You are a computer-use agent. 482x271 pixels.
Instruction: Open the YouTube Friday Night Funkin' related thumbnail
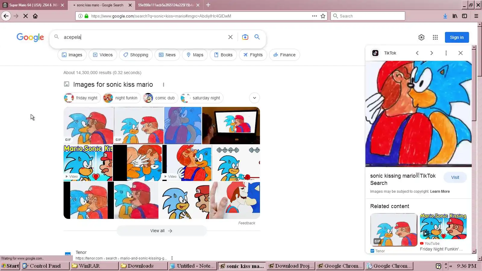[x=443, y=226]
